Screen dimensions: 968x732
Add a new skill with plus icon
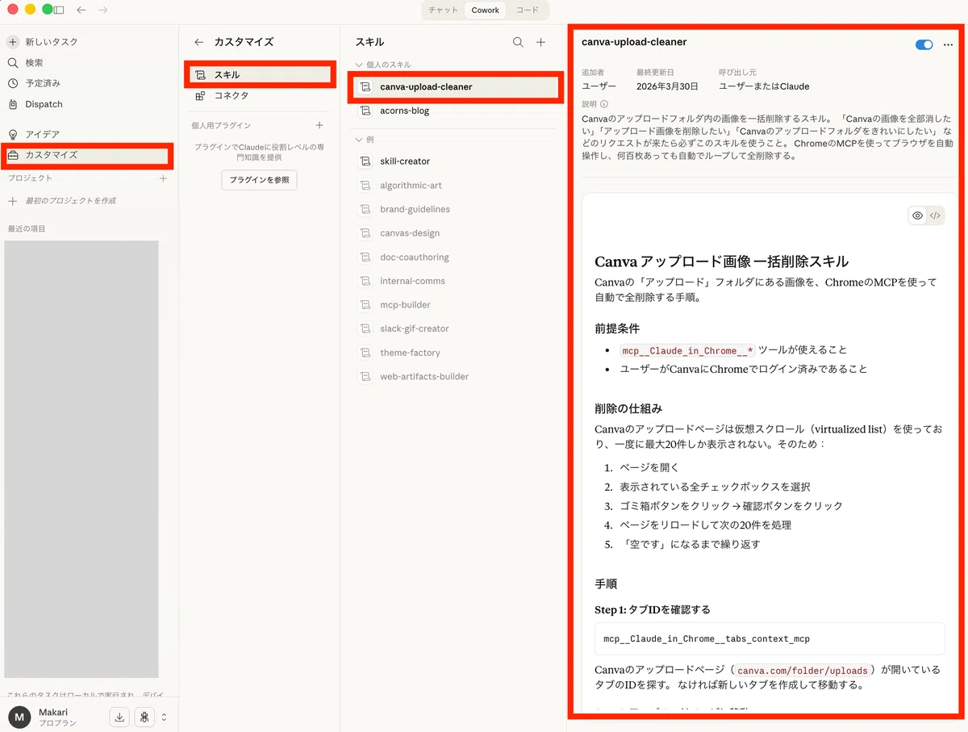(x=541, y=42)
